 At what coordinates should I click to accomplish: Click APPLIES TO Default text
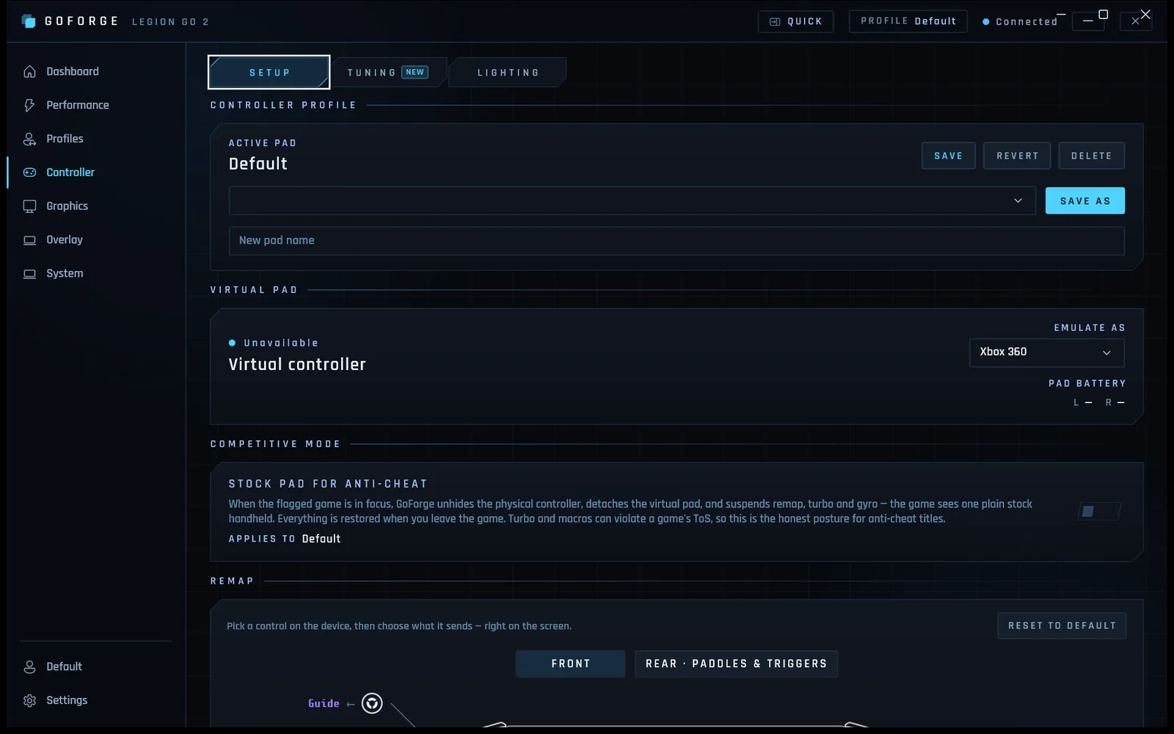click(x=285, y=539)
